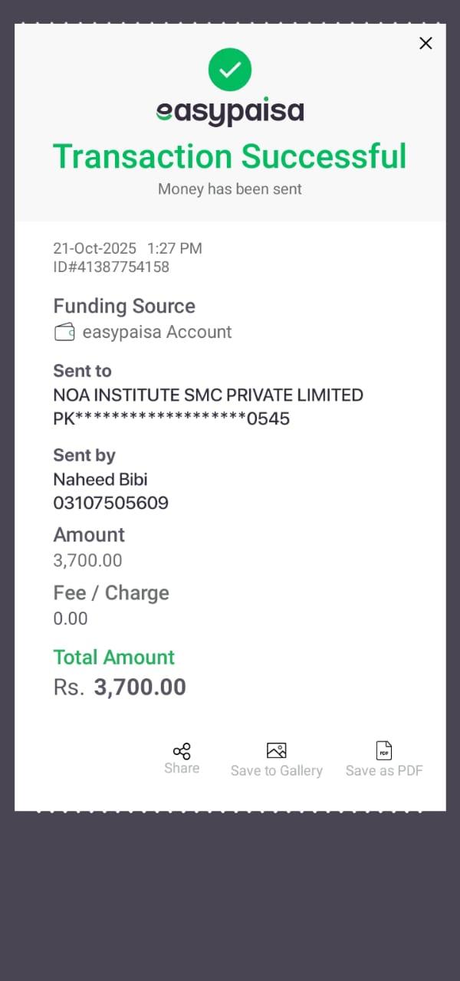Click the Funding Source label
This screenshot has height=981, width=460.
click(x=124, y=307)
